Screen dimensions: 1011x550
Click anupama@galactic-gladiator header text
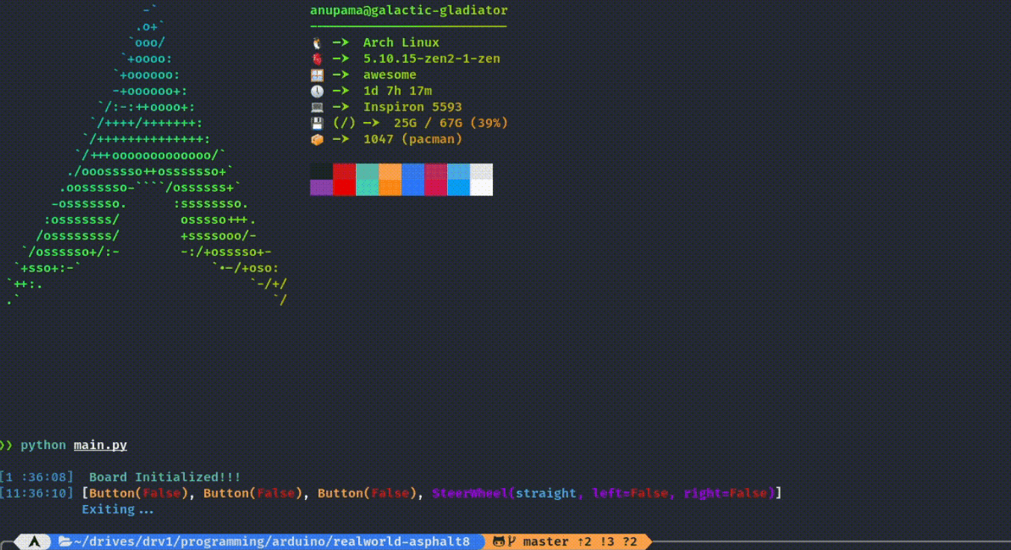pos(409,10)
